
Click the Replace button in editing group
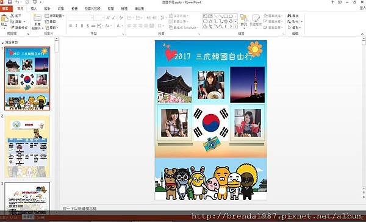point(295,21)
